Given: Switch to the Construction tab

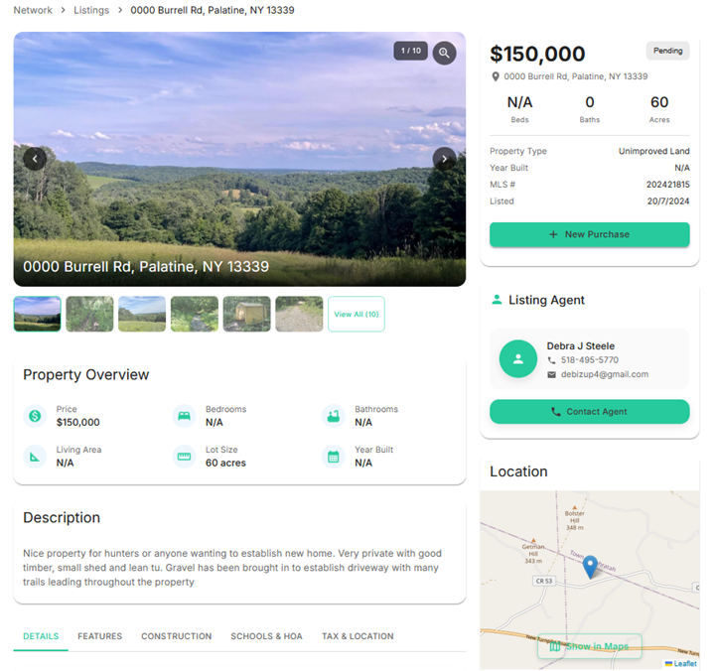Looking at the screenshot, I should coord(176,636).
